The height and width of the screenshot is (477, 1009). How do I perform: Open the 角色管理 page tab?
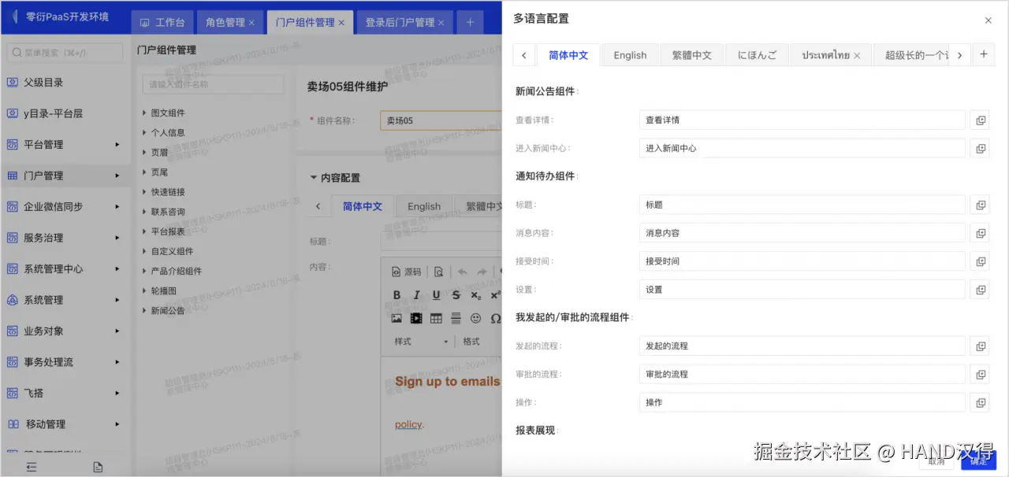point(229,23)
